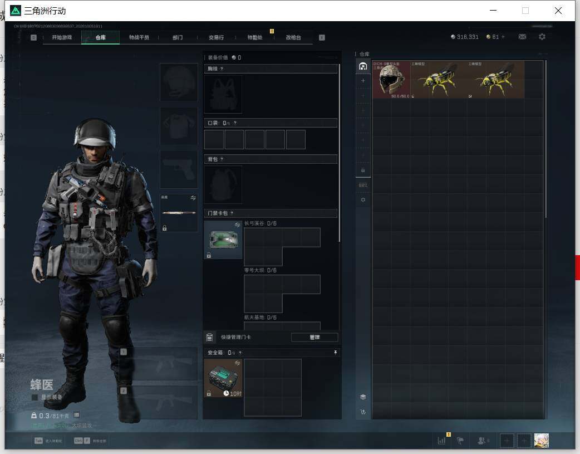Toggle the pin on the 安全箱 header
Screen dimensions: 580x454
point(336,353)
